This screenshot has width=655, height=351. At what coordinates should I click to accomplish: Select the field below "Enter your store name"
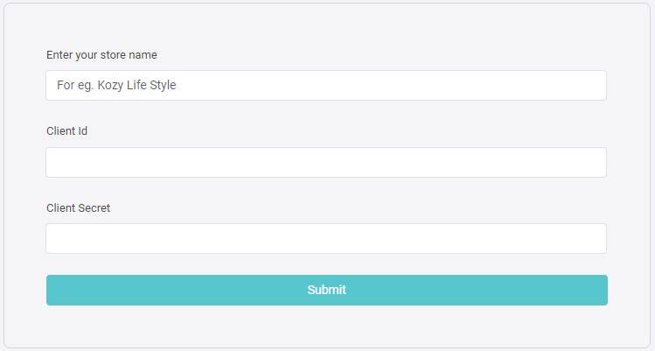[x=325, y=86]
